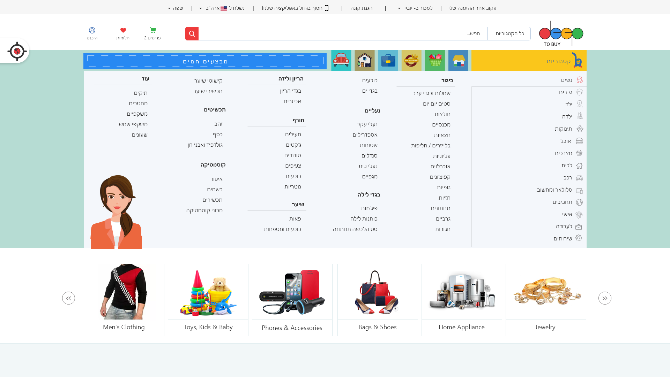Click the devices icon next to סלולאר ומחשוב

coord(579,191)
